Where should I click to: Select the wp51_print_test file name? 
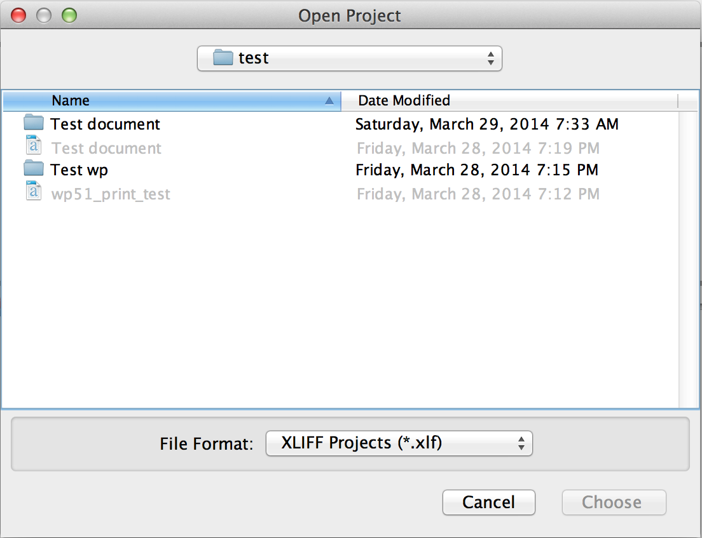click(x=111, y=194)
